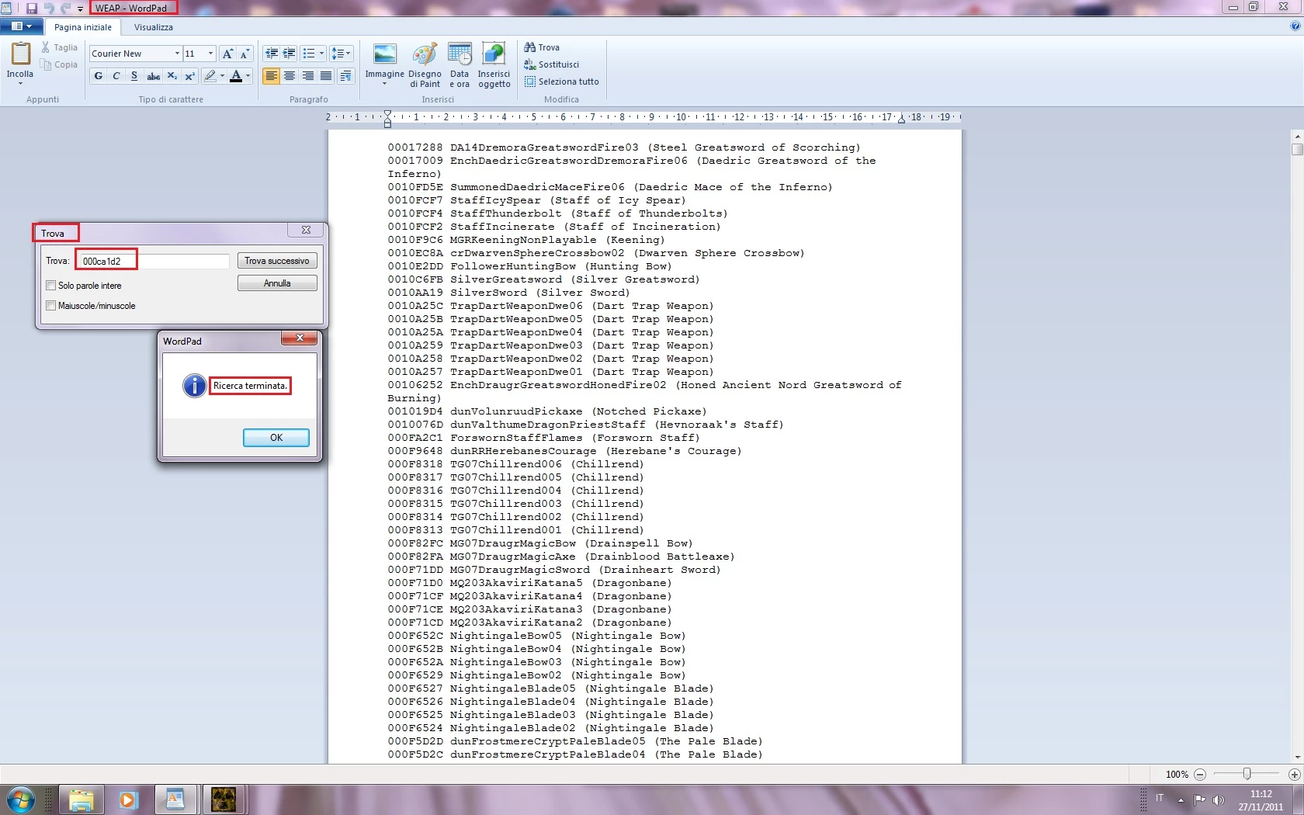Click Sostituisci in the ribbon
This screenshot has width=1304, height=815.
(551, 64)
